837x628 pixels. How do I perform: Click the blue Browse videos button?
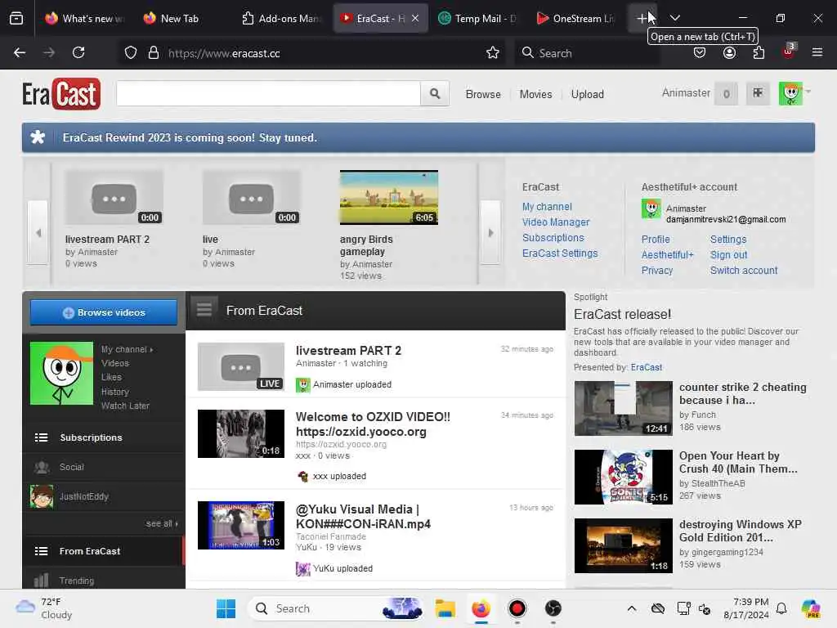(x=104, y=312)
